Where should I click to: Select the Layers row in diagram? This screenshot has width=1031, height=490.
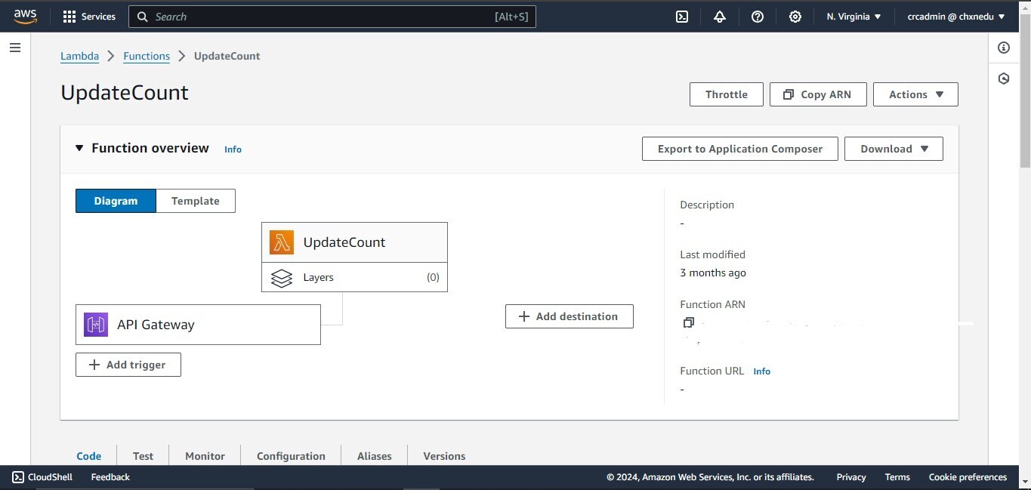pyautogui.click(x=354, y=277)
